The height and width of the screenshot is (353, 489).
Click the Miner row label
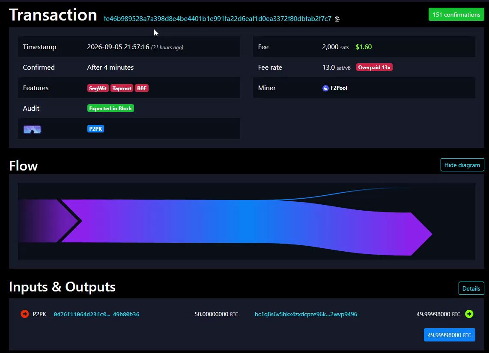coord(267,88)
